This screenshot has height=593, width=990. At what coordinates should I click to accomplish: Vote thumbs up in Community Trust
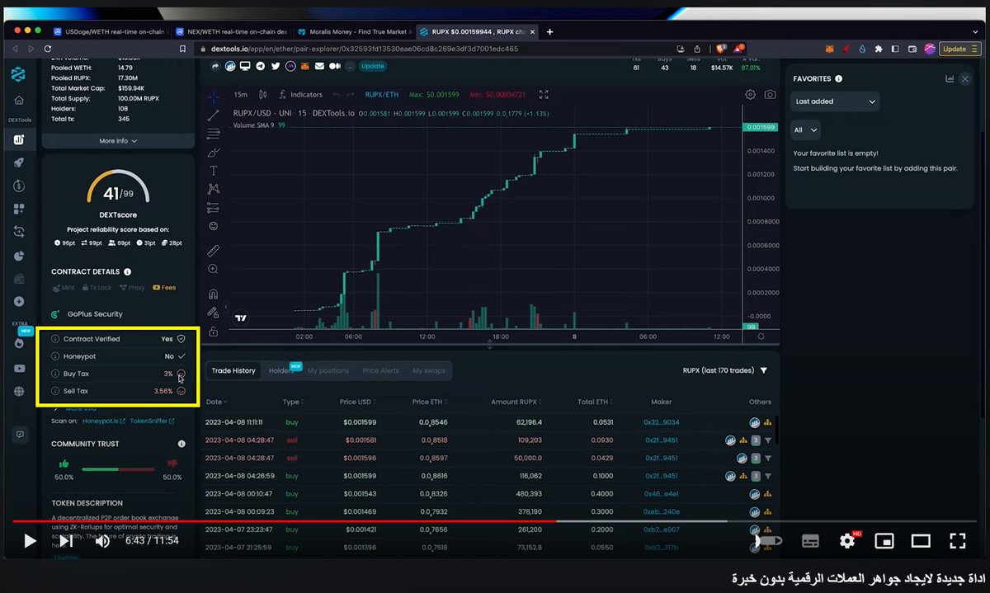tap(64, 464)
